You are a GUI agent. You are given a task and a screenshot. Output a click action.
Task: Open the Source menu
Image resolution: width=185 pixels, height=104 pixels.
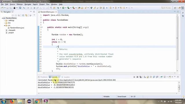click(12, 4)
